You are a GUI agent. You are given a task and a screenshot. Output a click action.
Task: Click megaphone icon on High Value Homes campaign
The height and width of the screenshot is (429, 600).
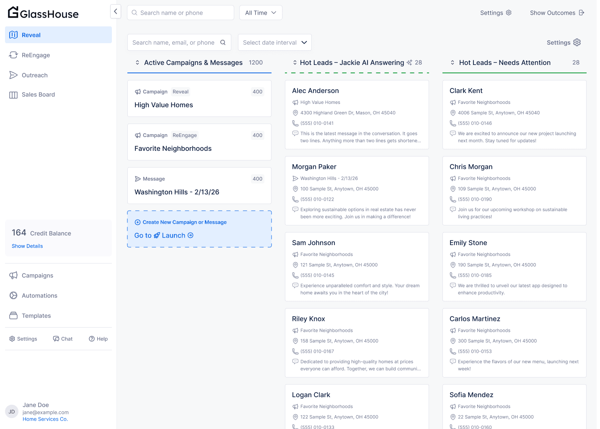point(138,92)
